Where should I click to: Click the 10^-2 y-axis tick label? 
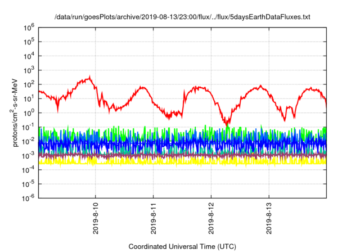tap(28, 141)
